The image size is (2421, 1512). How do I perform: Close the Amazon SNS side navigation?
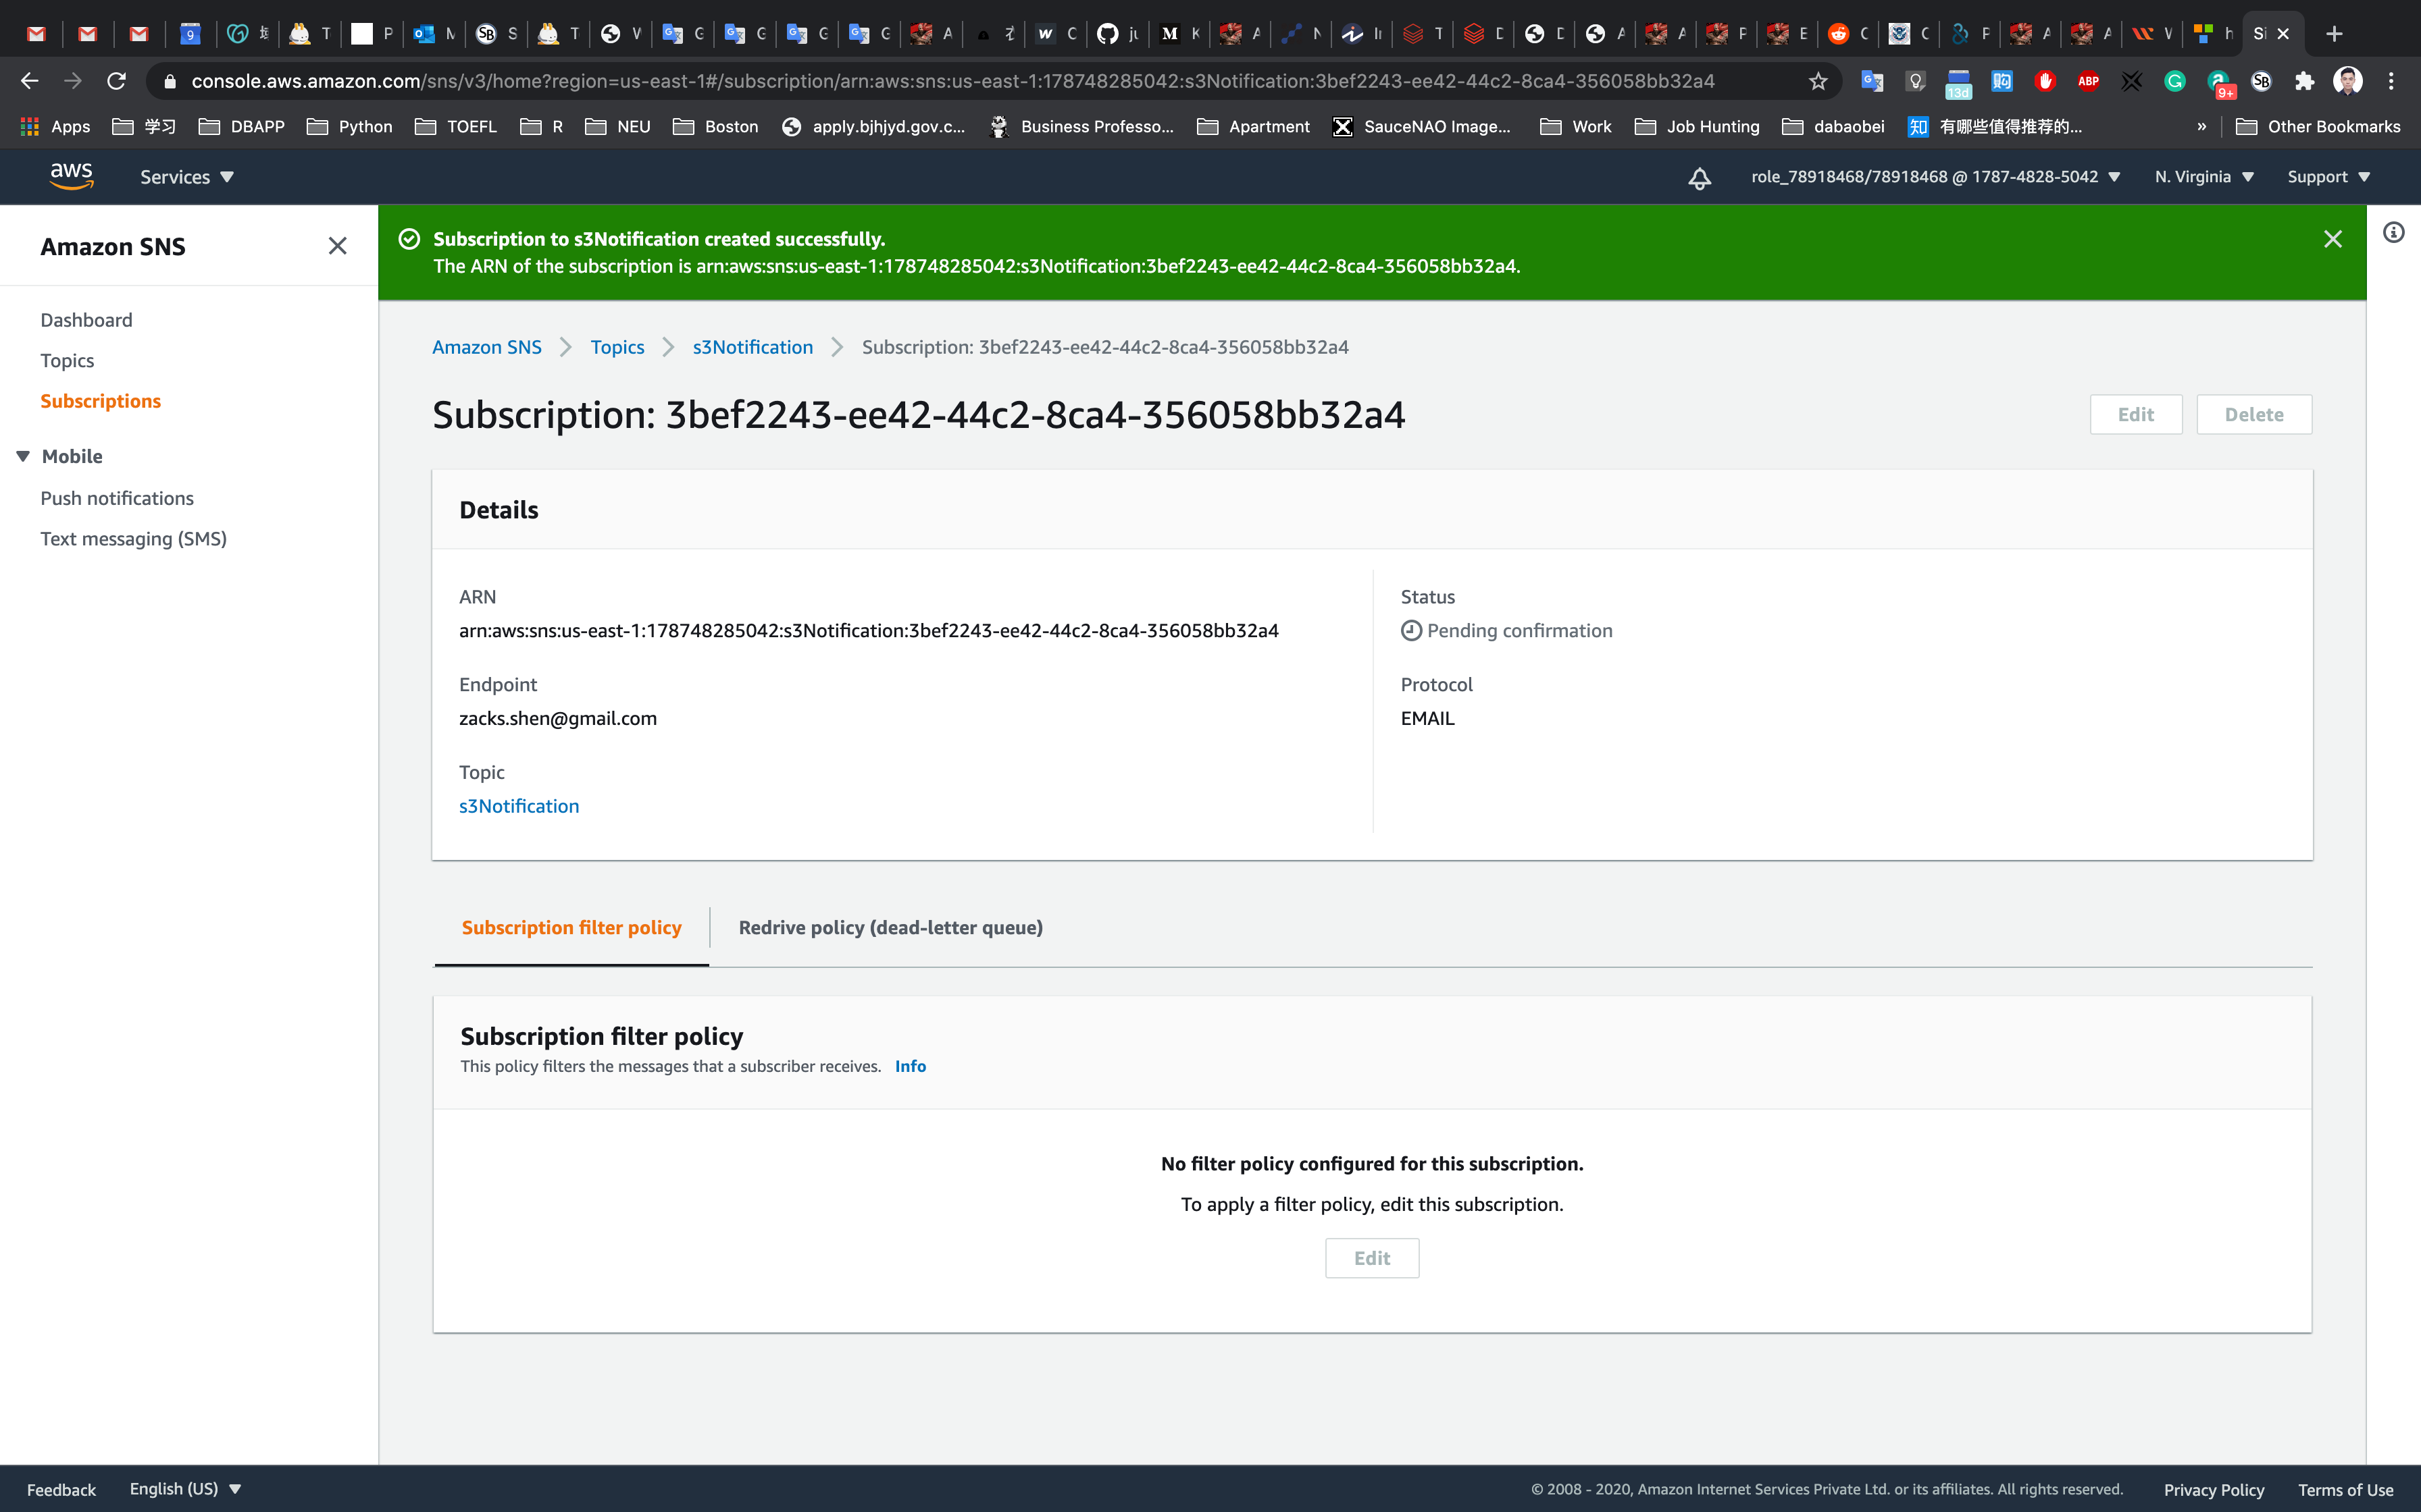pos(337,246)
